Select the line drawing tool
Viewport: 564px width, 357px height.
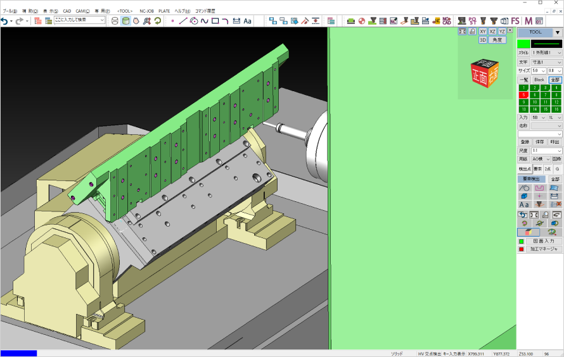[183, 21]
